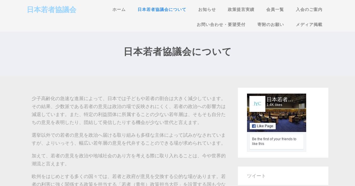The image size is (355, 186).
Task: Click the ツイート widget heading
Action: [256, 176]
